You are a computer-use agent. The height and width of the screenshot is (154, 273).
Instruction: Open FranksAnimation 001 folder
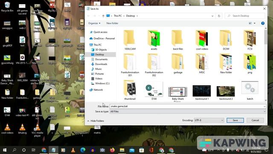[130, 65]
